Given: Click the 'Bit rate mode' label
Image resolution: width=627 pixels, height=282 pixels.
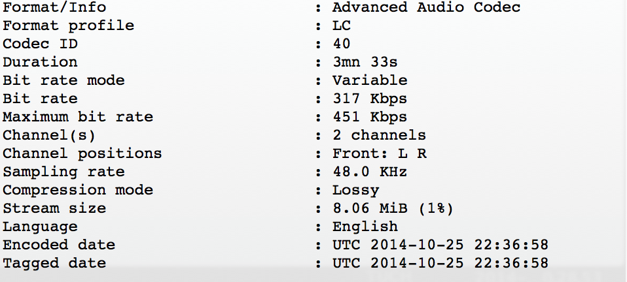Looking at the screenshot, I should pyautogui.click(x=63, y=80).
